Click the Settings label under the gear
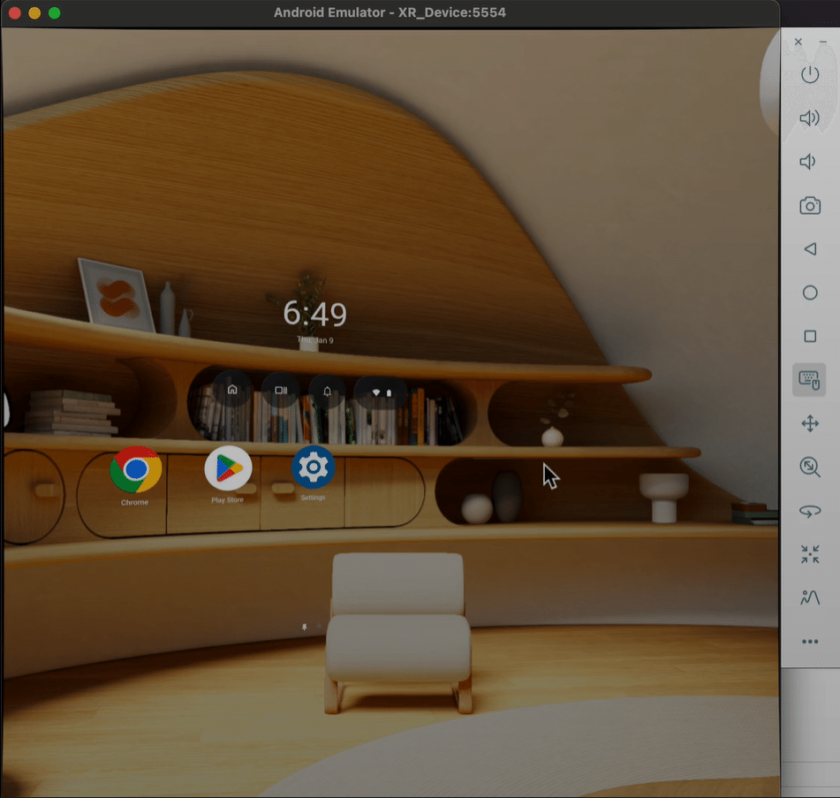The image size is (840, 798). (313, 498)
